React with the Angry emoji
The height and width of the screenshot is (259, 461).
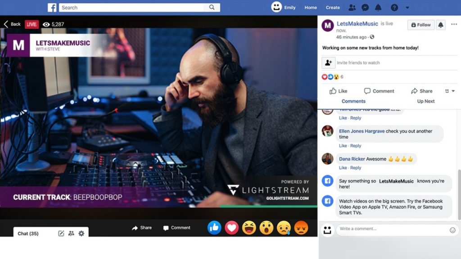pos(301,228)
